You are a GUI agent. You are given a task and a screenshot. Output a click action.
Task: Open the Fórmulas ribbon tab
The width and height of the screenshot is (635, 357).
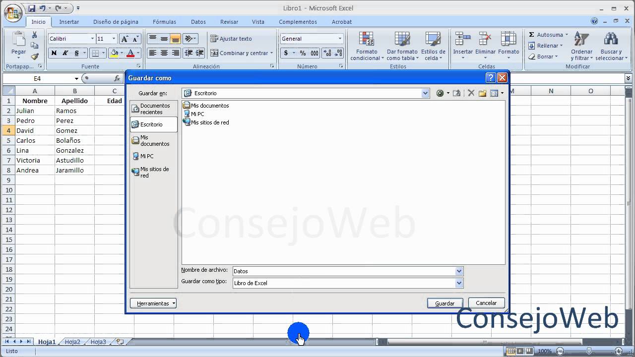pos(164,22)
